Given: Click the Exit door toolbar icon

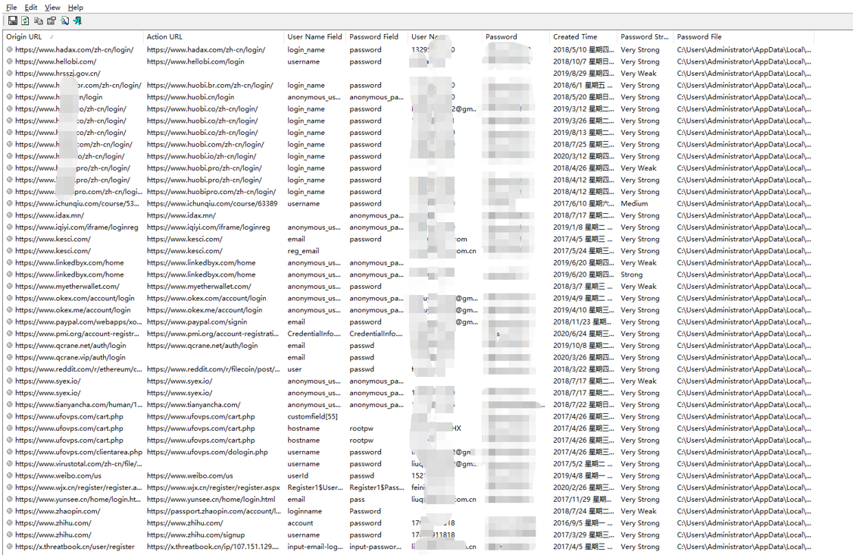Looking at the screenshot, I should pyautogui.click(x=78, y=20).
